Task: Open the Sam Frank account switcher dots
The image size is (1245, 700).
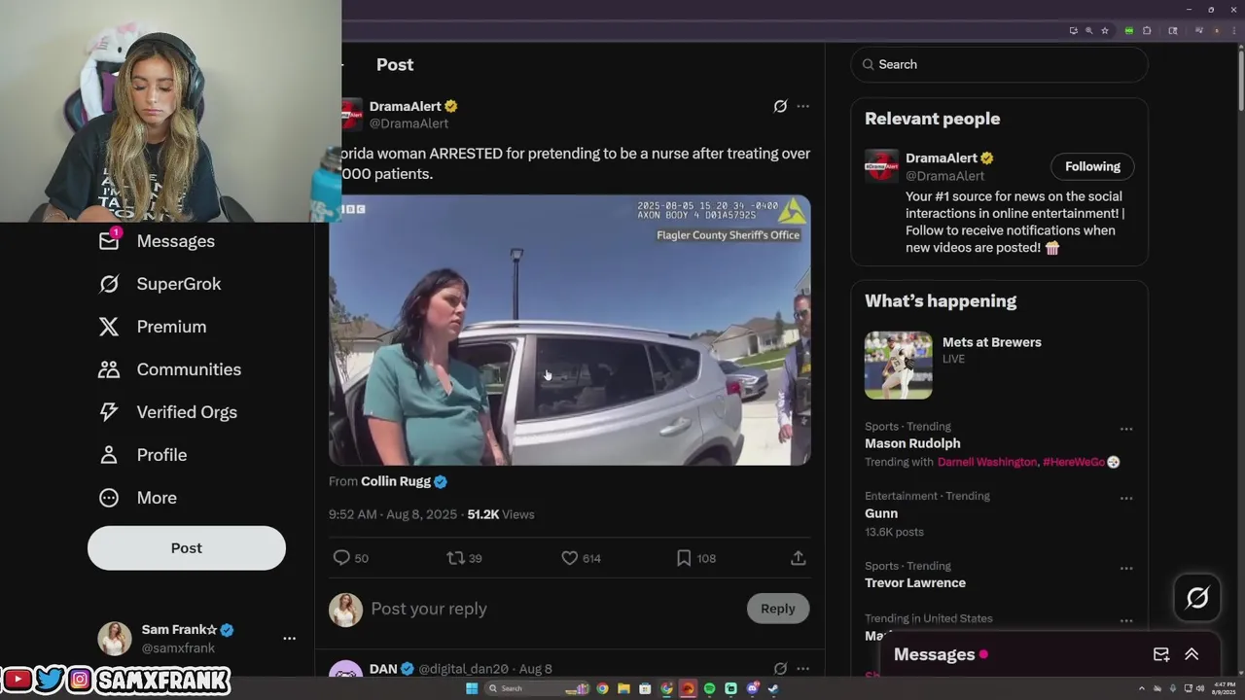Action: coord(289,639)
